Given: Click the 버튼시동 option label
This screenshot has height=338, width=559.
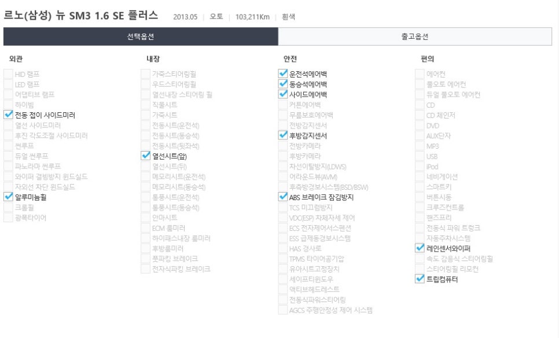Looking at the screenshot, I should pyautogui.click(x=439, y=197).
